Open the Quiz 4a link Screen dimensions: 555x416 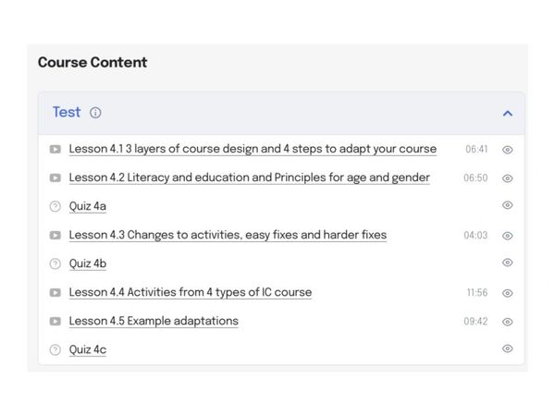[88, 206]
